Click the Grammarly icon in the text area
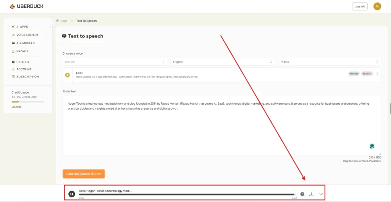 point(372,146)
